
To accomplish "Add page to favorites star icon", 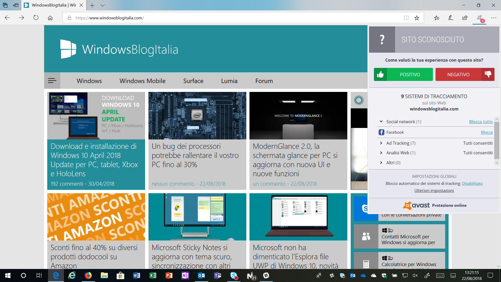I will pos(417,18).
